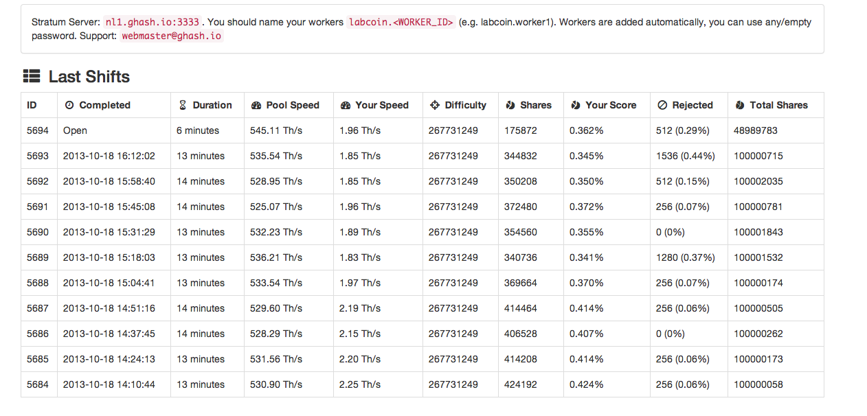
Task: Click the nl1.ghash.io:3333 stratum server address
Action: pos(153,22)
